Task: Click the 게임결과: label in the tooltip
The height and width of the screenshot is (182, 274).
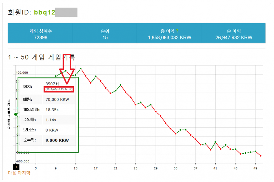Action: coord(31,110)
